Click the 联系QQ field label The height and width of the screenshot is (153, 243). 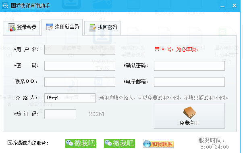pos(26,82)
